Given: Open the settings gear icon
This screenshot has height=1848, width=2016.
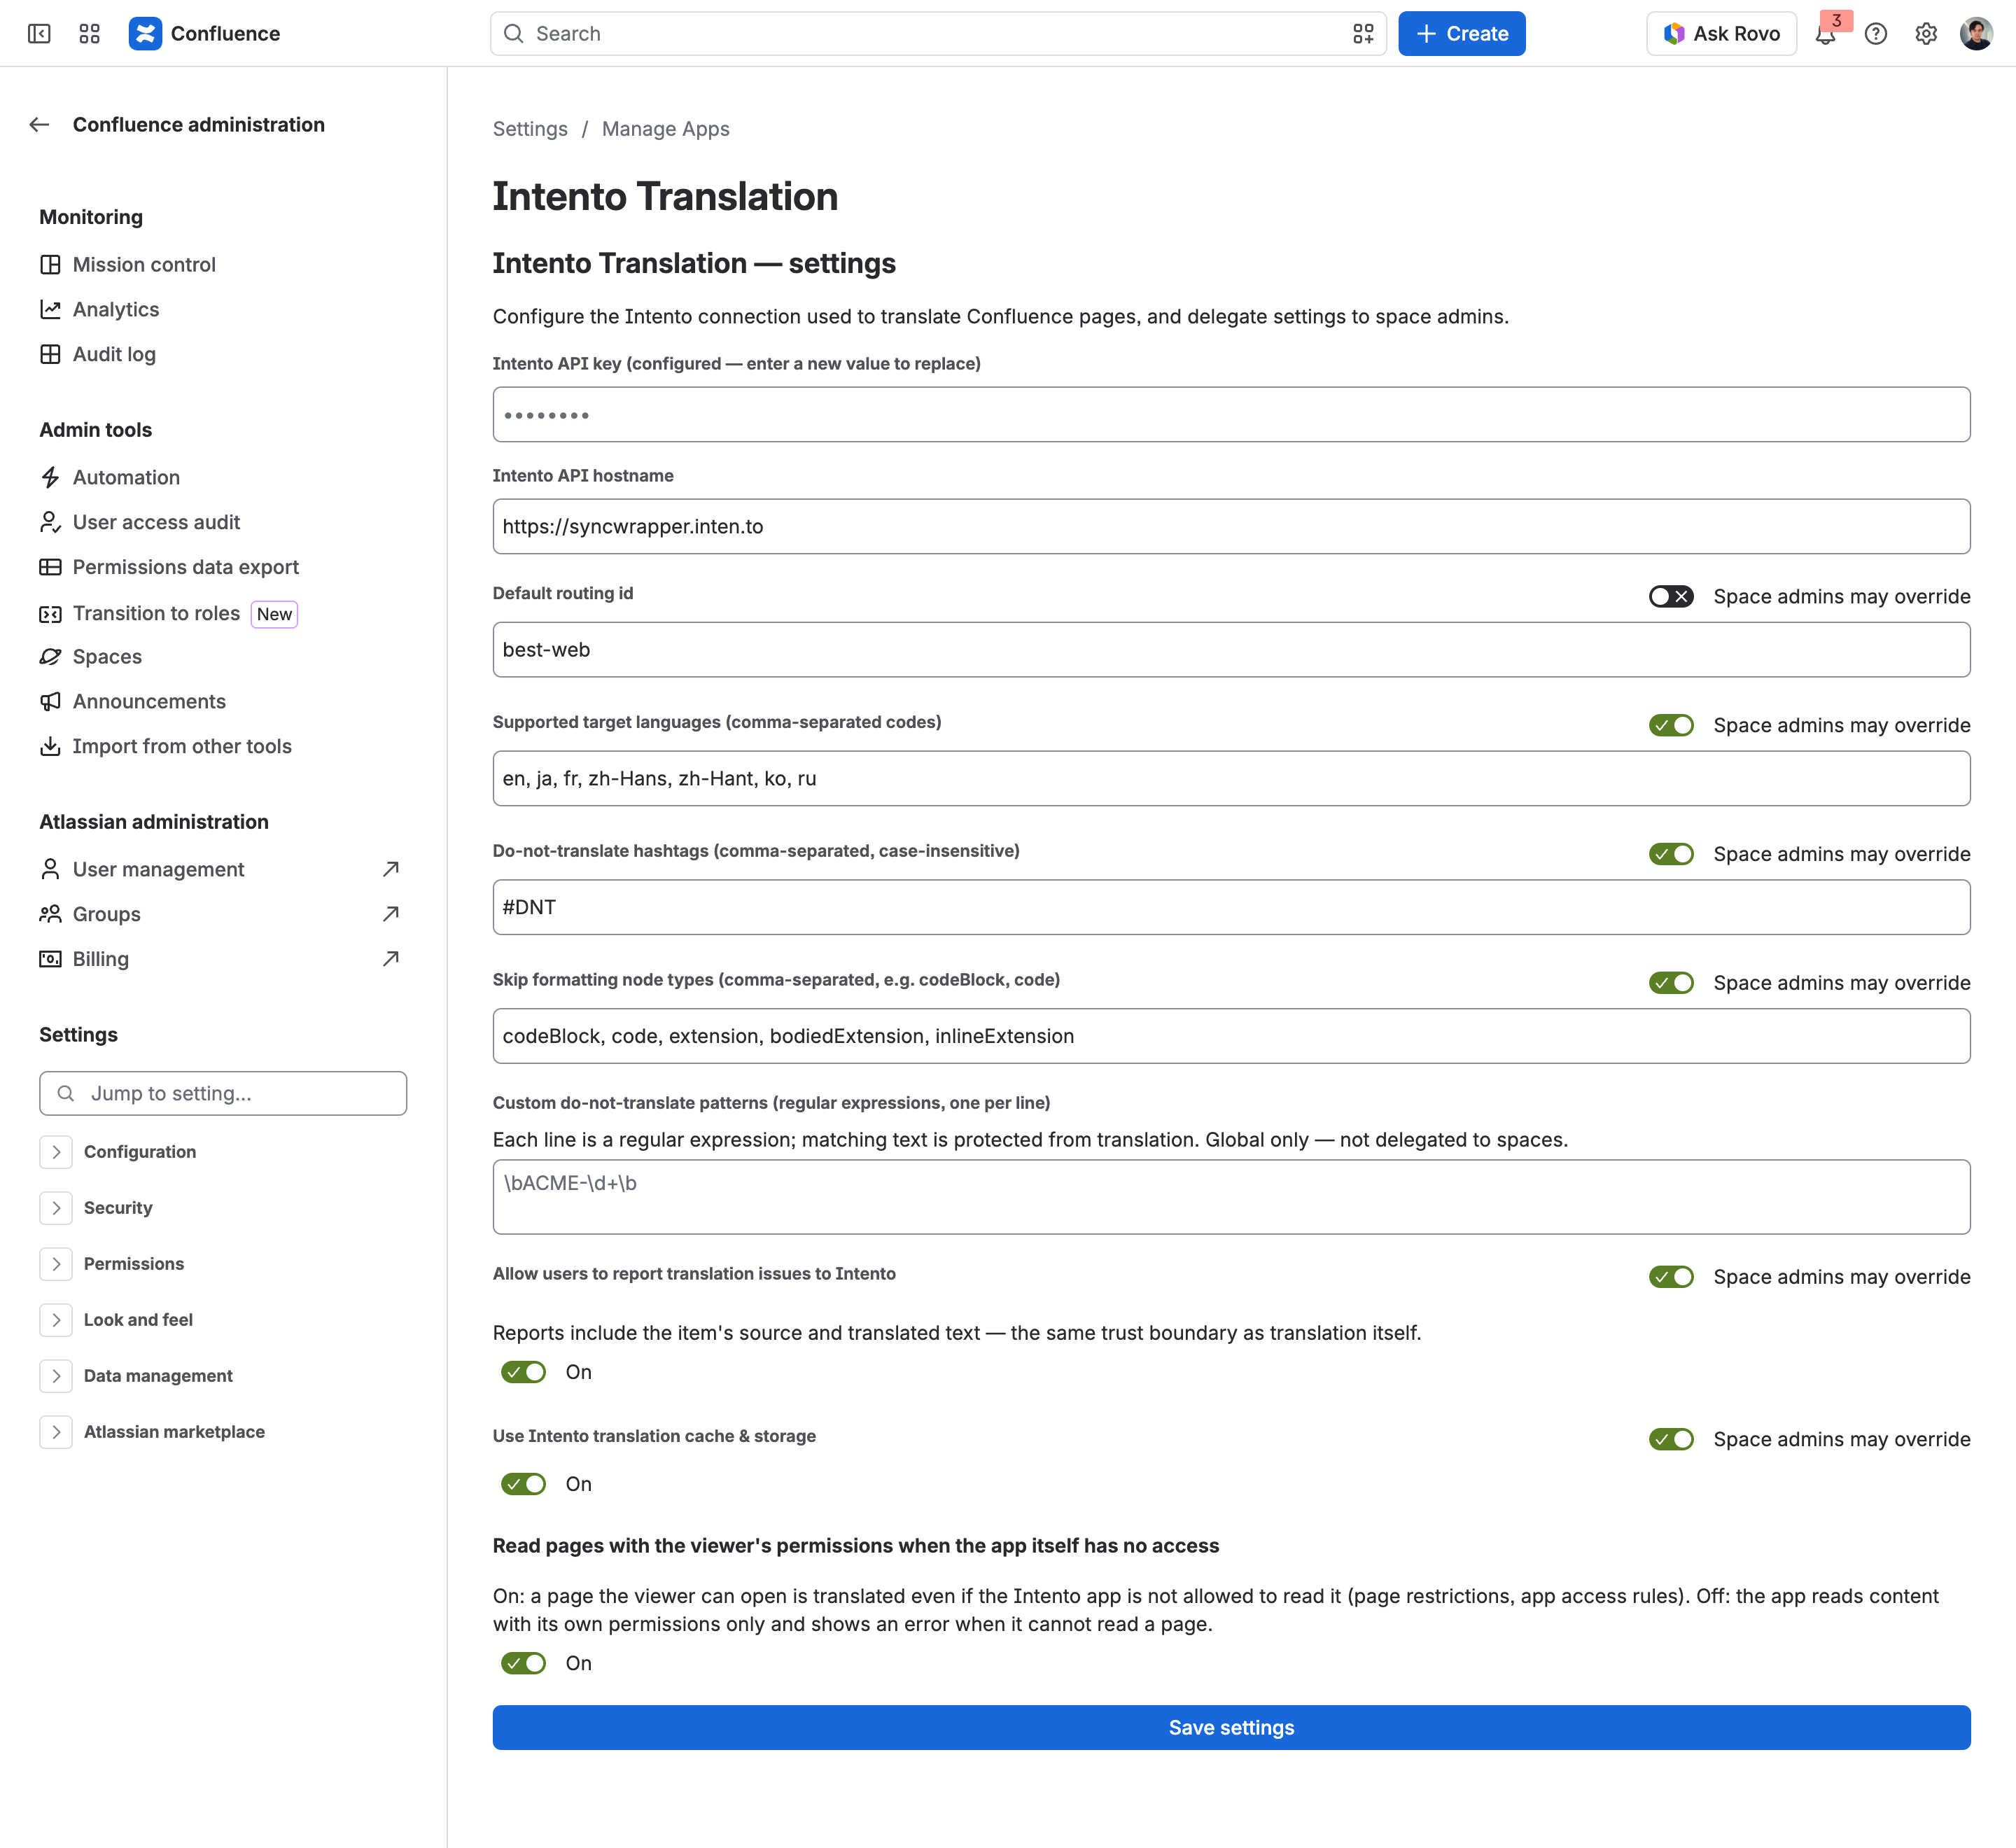Looking at the screenshot, I should (1926, 34).
